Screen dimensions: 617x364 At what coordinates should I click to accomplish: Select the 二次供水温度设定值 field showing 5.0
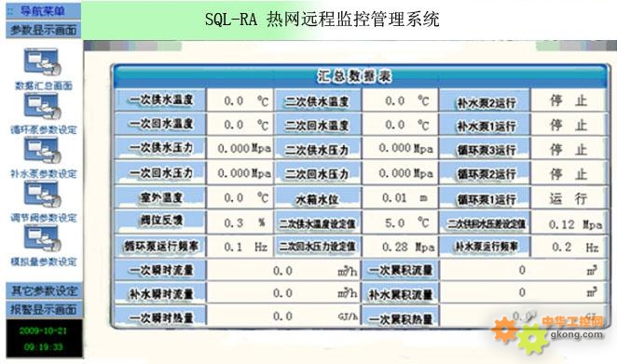tap(400, 222)
